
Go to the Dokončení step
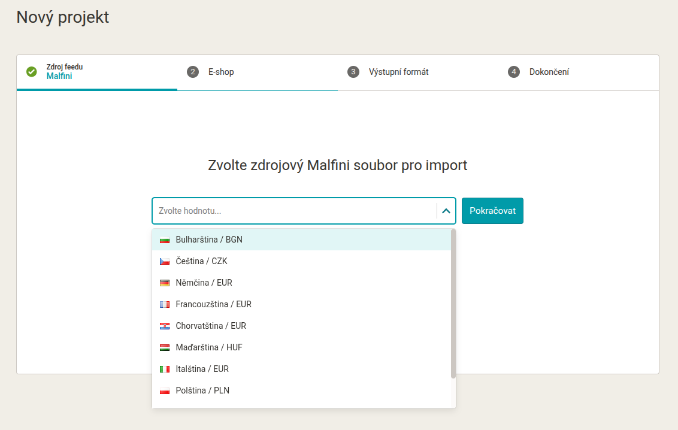pyautogui.click(x=578, y=72)
